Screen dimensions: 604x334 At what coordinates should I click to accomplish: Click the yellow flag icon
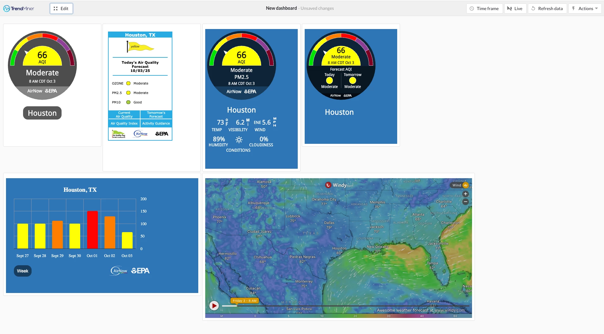coord(140,47)
